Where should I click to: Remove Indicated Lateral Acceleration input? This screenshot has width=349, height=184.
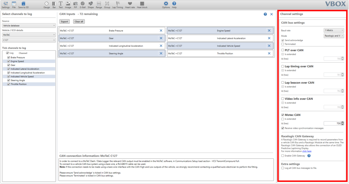[269, 38]
